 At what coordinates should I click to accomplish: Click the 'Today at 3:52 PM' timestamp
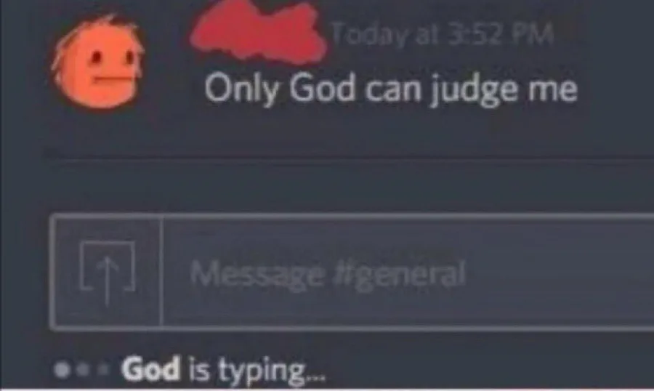point(443,34)
